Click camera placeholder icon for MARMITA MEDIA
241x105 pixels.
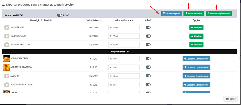[7, 36]
